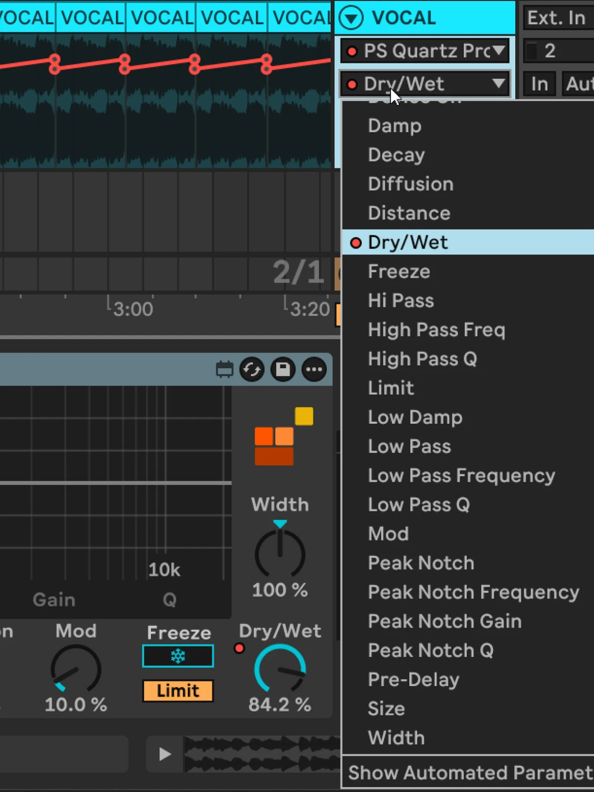Open the PS Quartz Pro device chooser
Viewport: 594px width, 792px height.
tap(425, 50)
